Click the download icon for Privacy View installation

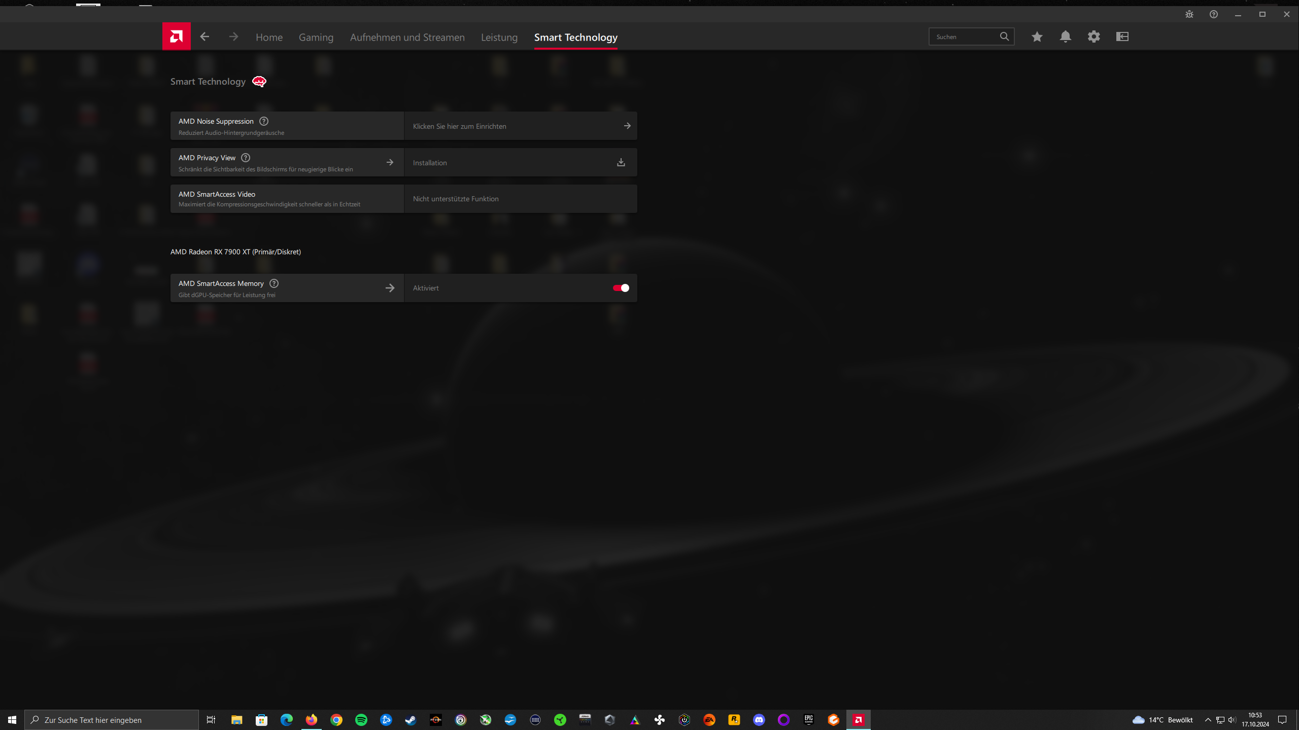[621, 162]
